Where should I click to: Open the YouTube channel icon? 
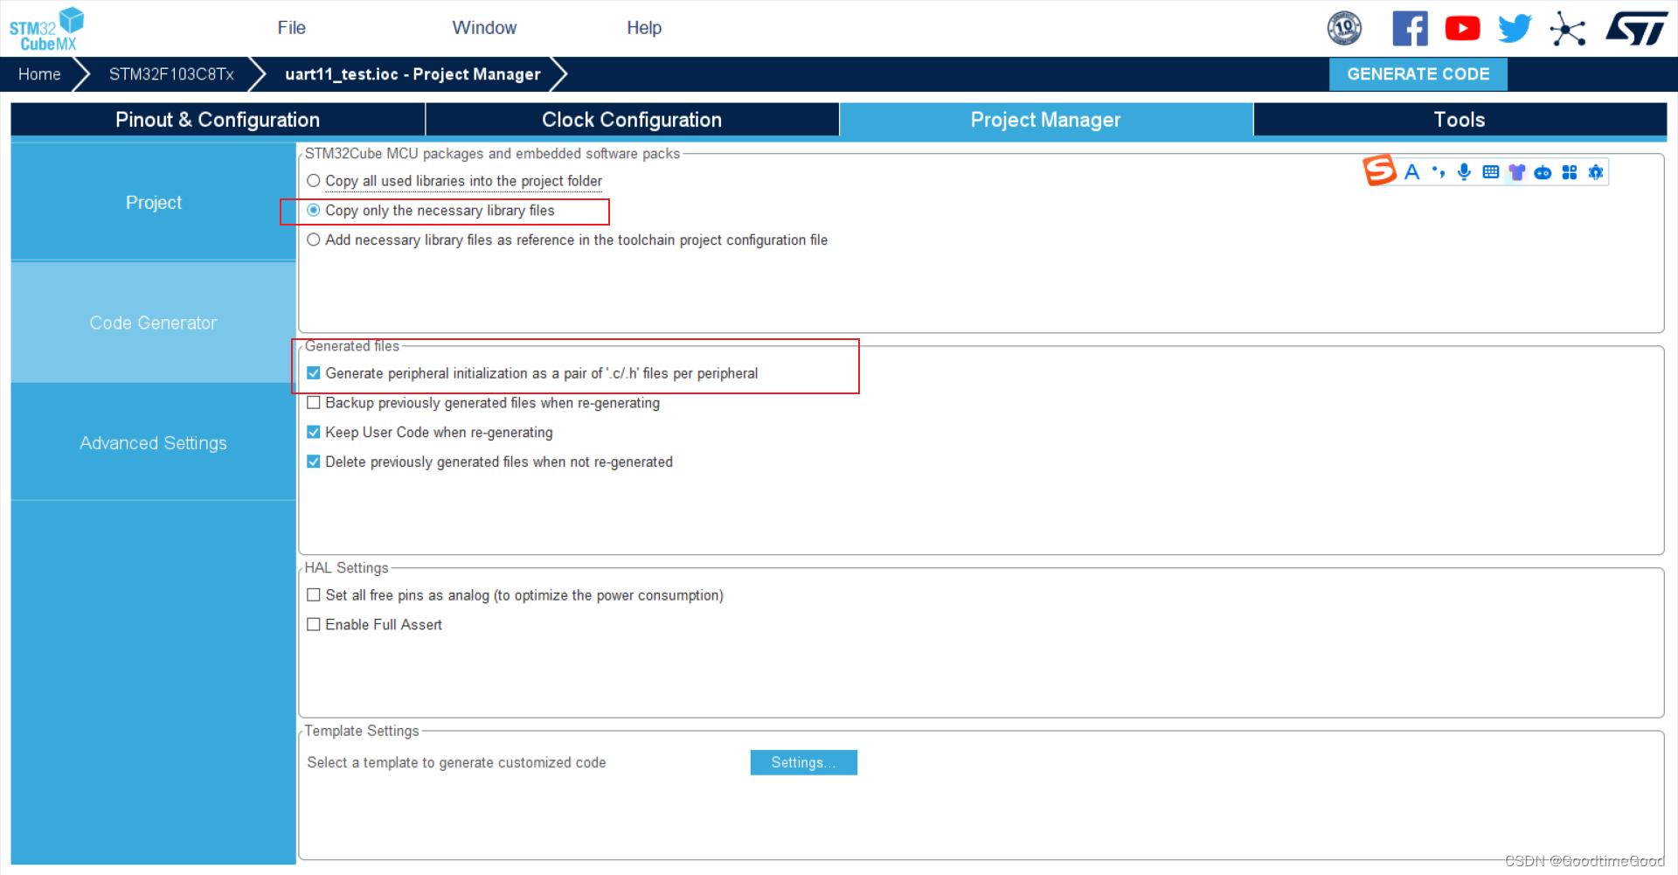(x=1462, y=28)
